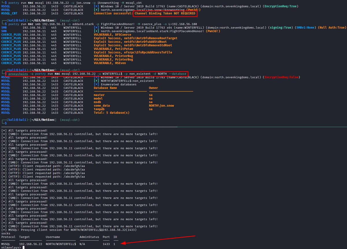347x249 pixels.
Task: Click the '192.168.56.22' target in socks table
Action: point(31,244)
